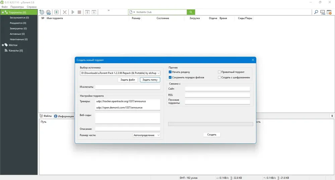Open the Параметры menu
Image resolution: width=335 pixels, height=180 pixels.
pyautogui.click(x=17, y=7)
